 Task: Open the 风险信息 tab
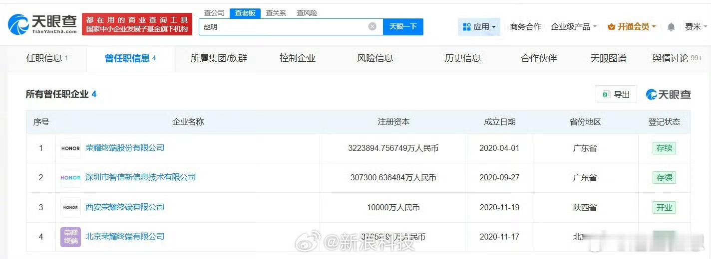click(x=375, y=58)
